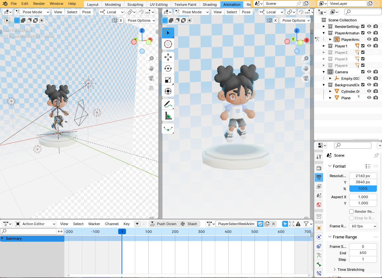Activate the Annotate tool
The image size is (382, 278).
click(168, 104)
